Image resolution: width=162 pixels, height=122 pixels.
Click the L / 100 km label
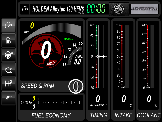click(x=27, y=103)
